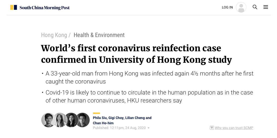This screenshot has width=277, height=138.
Task: Open author Chan Ho-him's profile link
Action: pyautogui.click(x=103, y=123)
